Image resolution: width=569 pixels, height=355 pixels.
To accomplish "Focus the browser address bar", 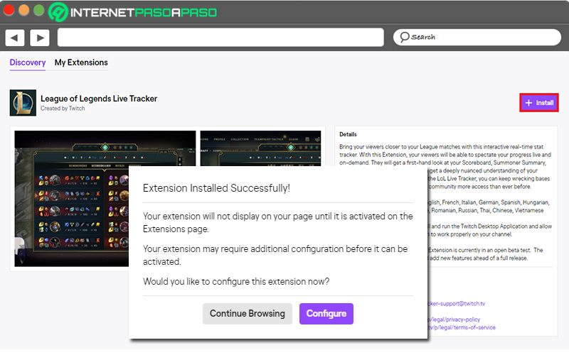I will click(220, 38).
